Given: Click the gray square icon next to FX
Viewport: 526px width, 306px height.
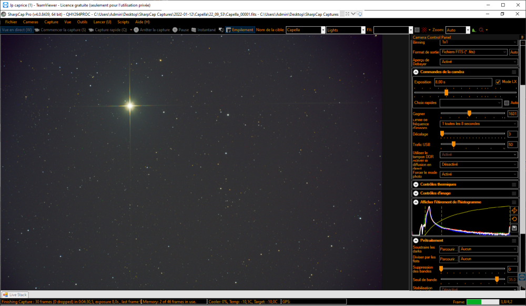Looking at the screenshot, I should coord(417,30).
